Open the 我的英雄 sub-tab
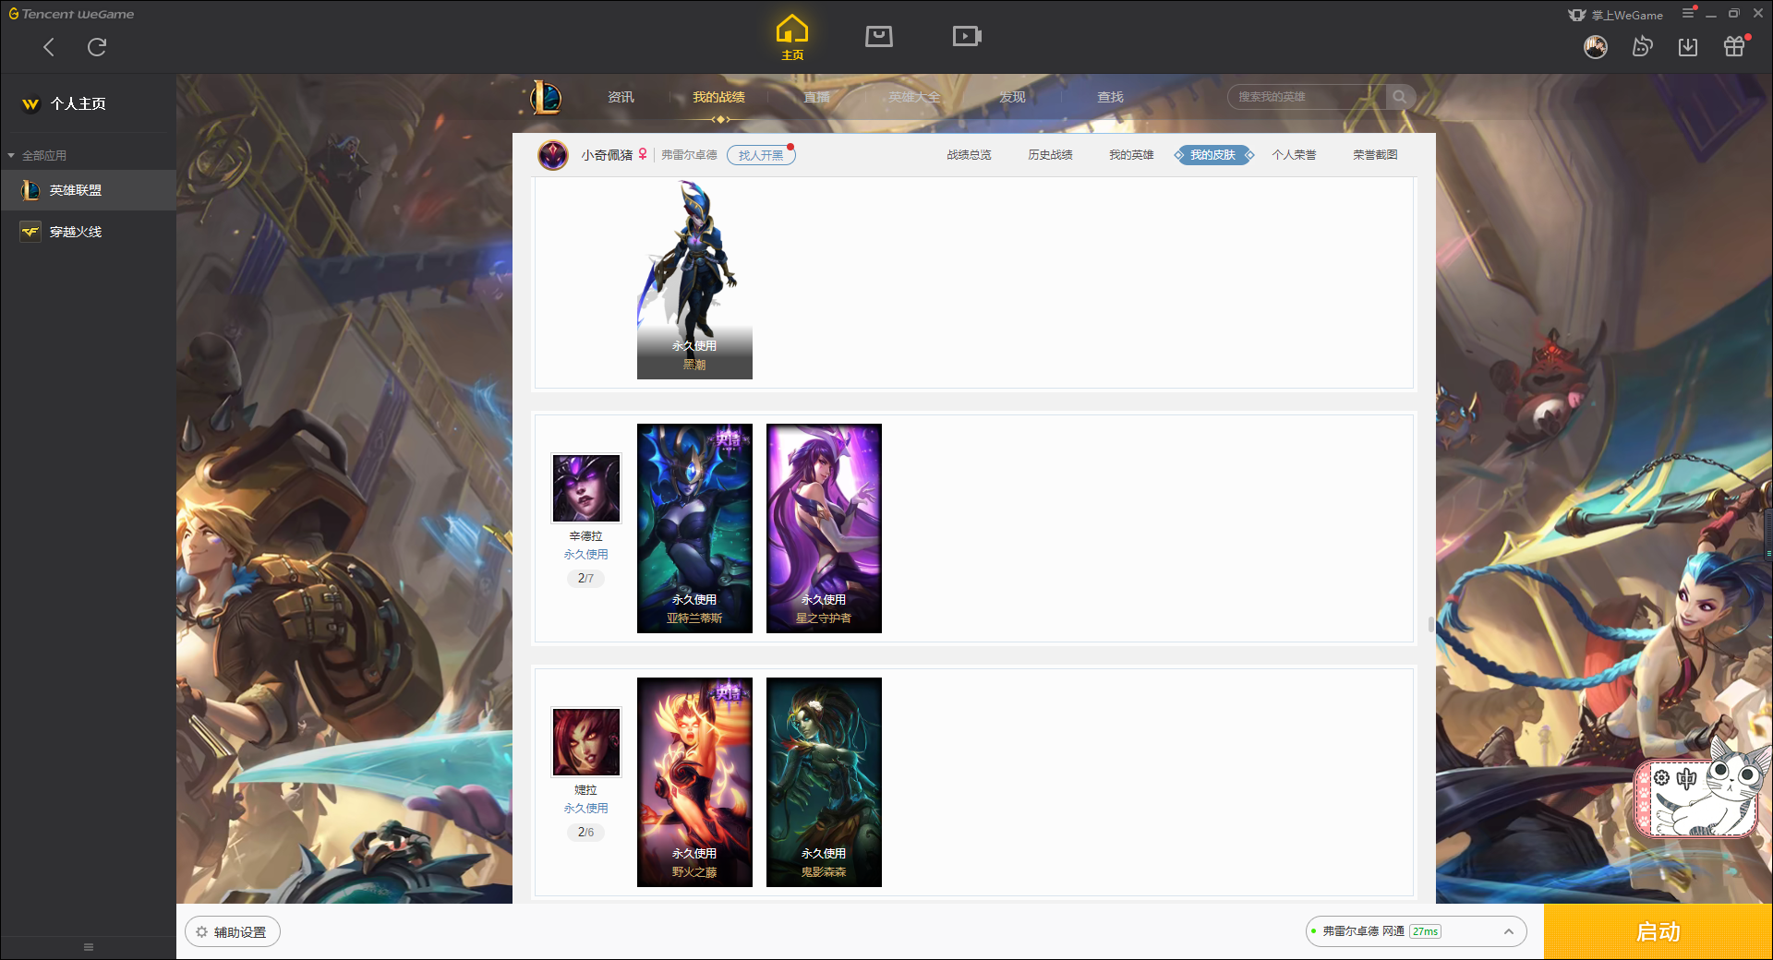The height and width of the screenshot is (960, 1773). click(1131, 155)
